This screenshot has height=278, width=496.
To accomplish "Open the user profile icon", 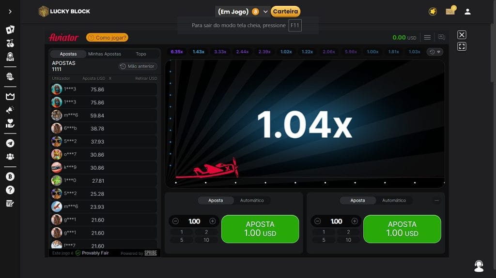I will pos(467,12).
